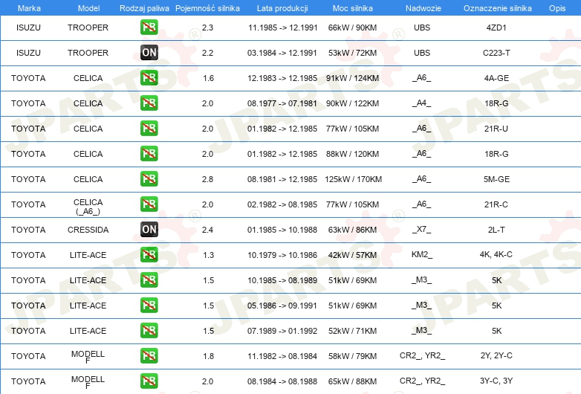Select engine code 4K, 4K-C

click(496, 254)
